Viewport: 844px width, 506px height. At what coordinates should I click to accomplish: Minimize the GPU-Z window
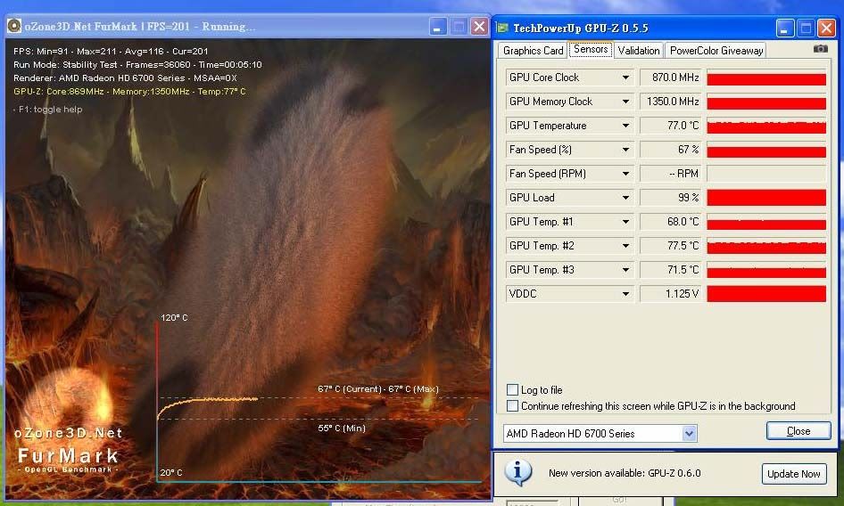point(785,28)
